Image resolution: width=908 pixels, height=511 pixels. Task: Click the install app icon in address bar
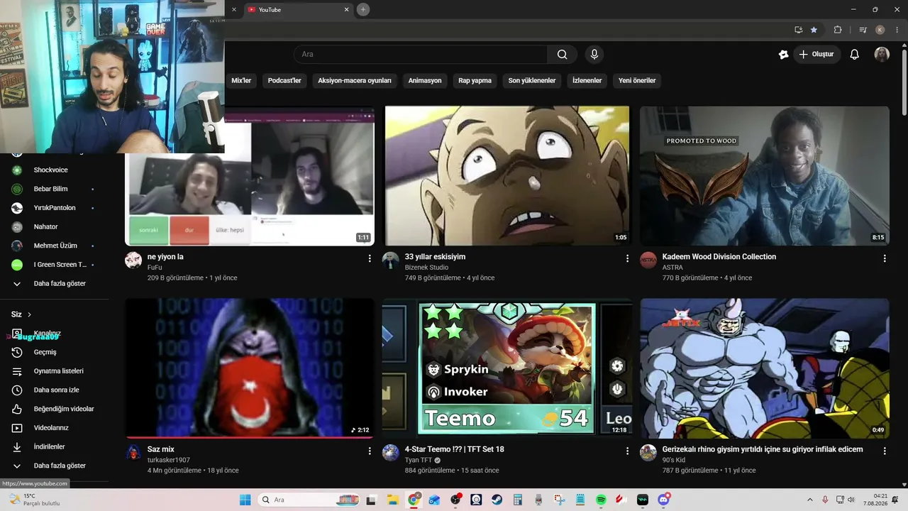(798, 30)
